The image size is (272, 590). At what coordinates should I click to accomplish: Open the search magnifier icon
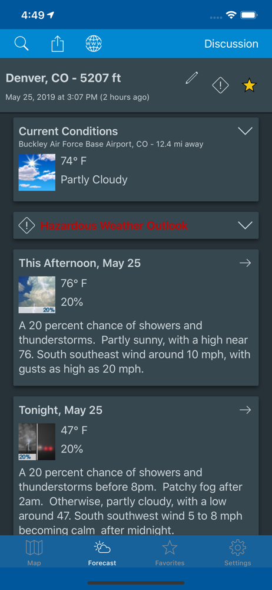[21, 44]
